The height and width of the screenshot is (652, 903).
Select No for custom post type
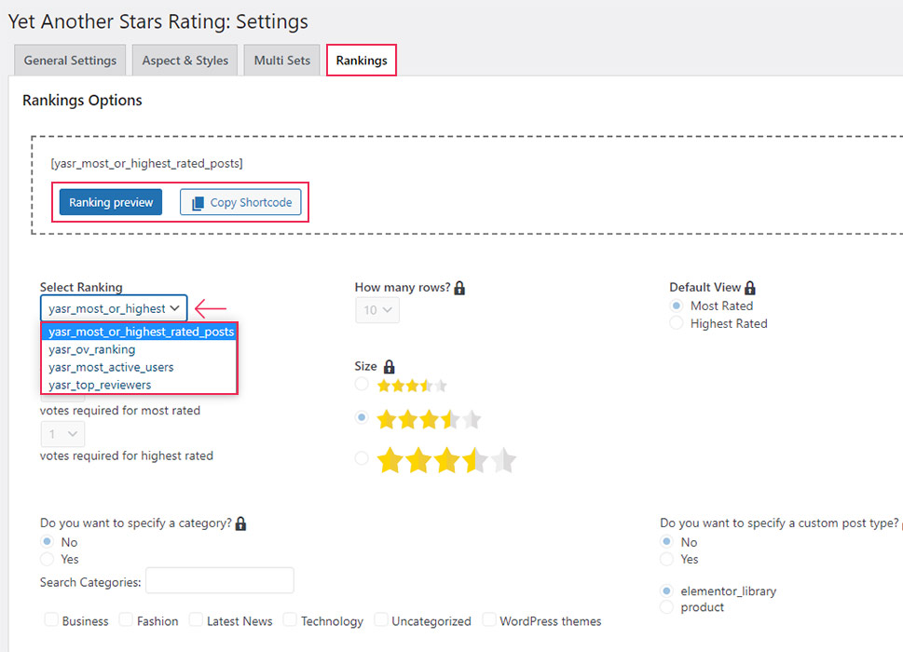667,541
